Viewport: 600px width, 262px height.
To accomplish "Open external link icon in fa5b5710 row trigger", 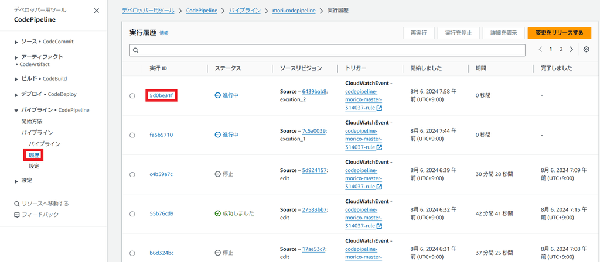I will (379, 147).
